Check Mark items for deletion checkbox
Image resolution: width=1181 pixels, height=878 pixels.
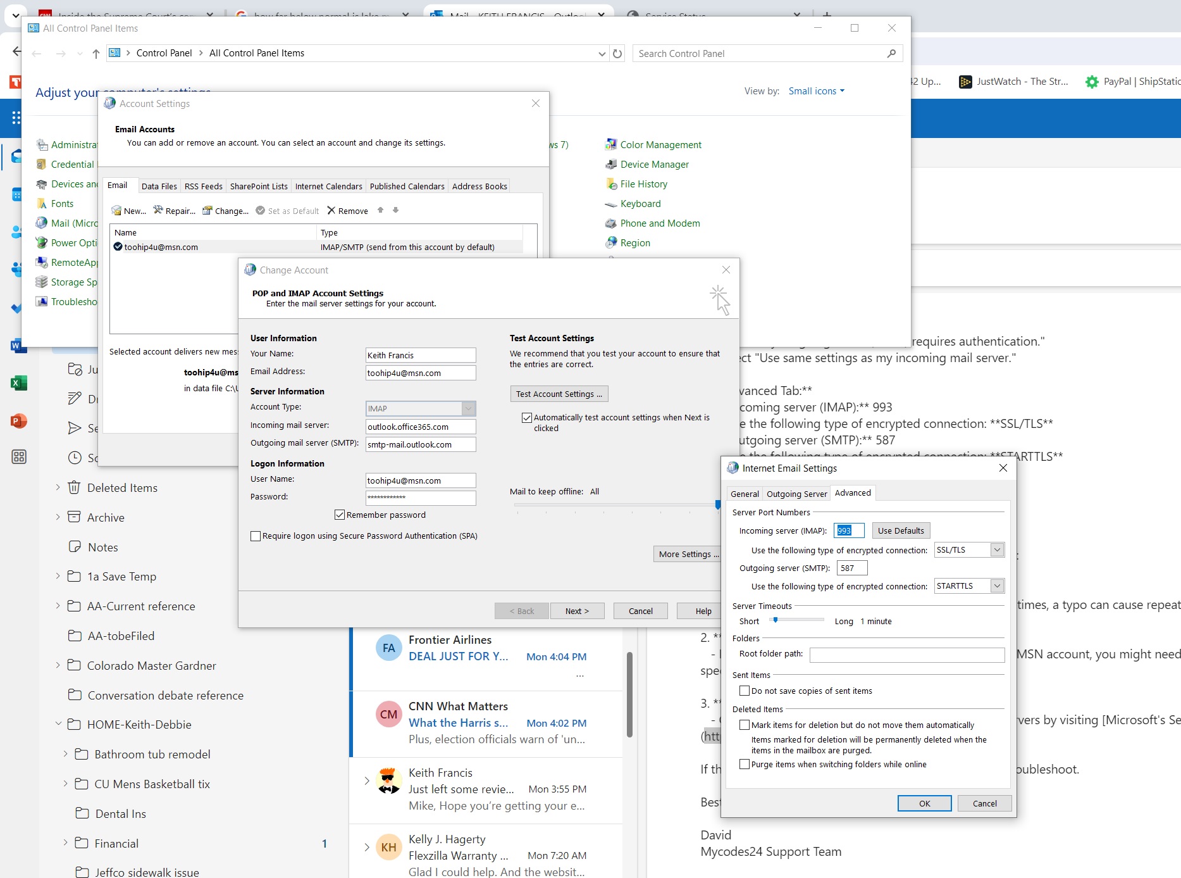click(x=745, y=725)
